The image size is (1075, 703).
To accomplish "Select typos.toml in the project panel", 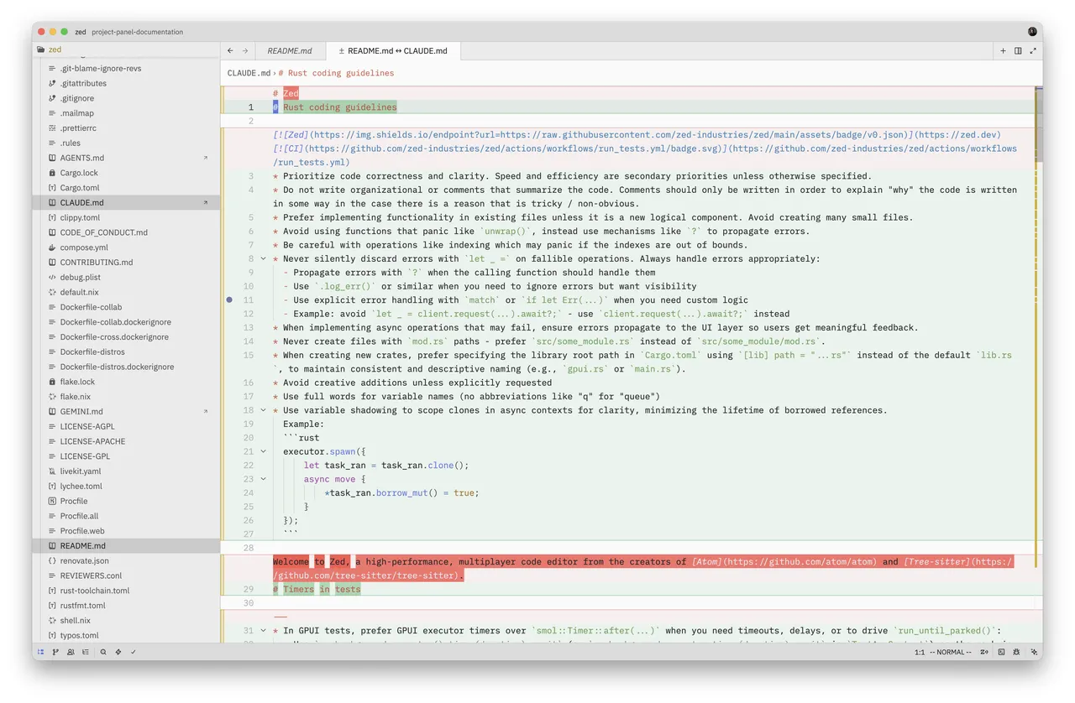I will (x=126, y=635).
